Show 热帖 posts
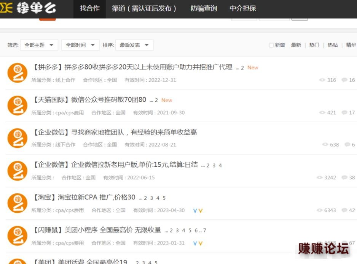The image size is (357, 264). coord(333,45)
